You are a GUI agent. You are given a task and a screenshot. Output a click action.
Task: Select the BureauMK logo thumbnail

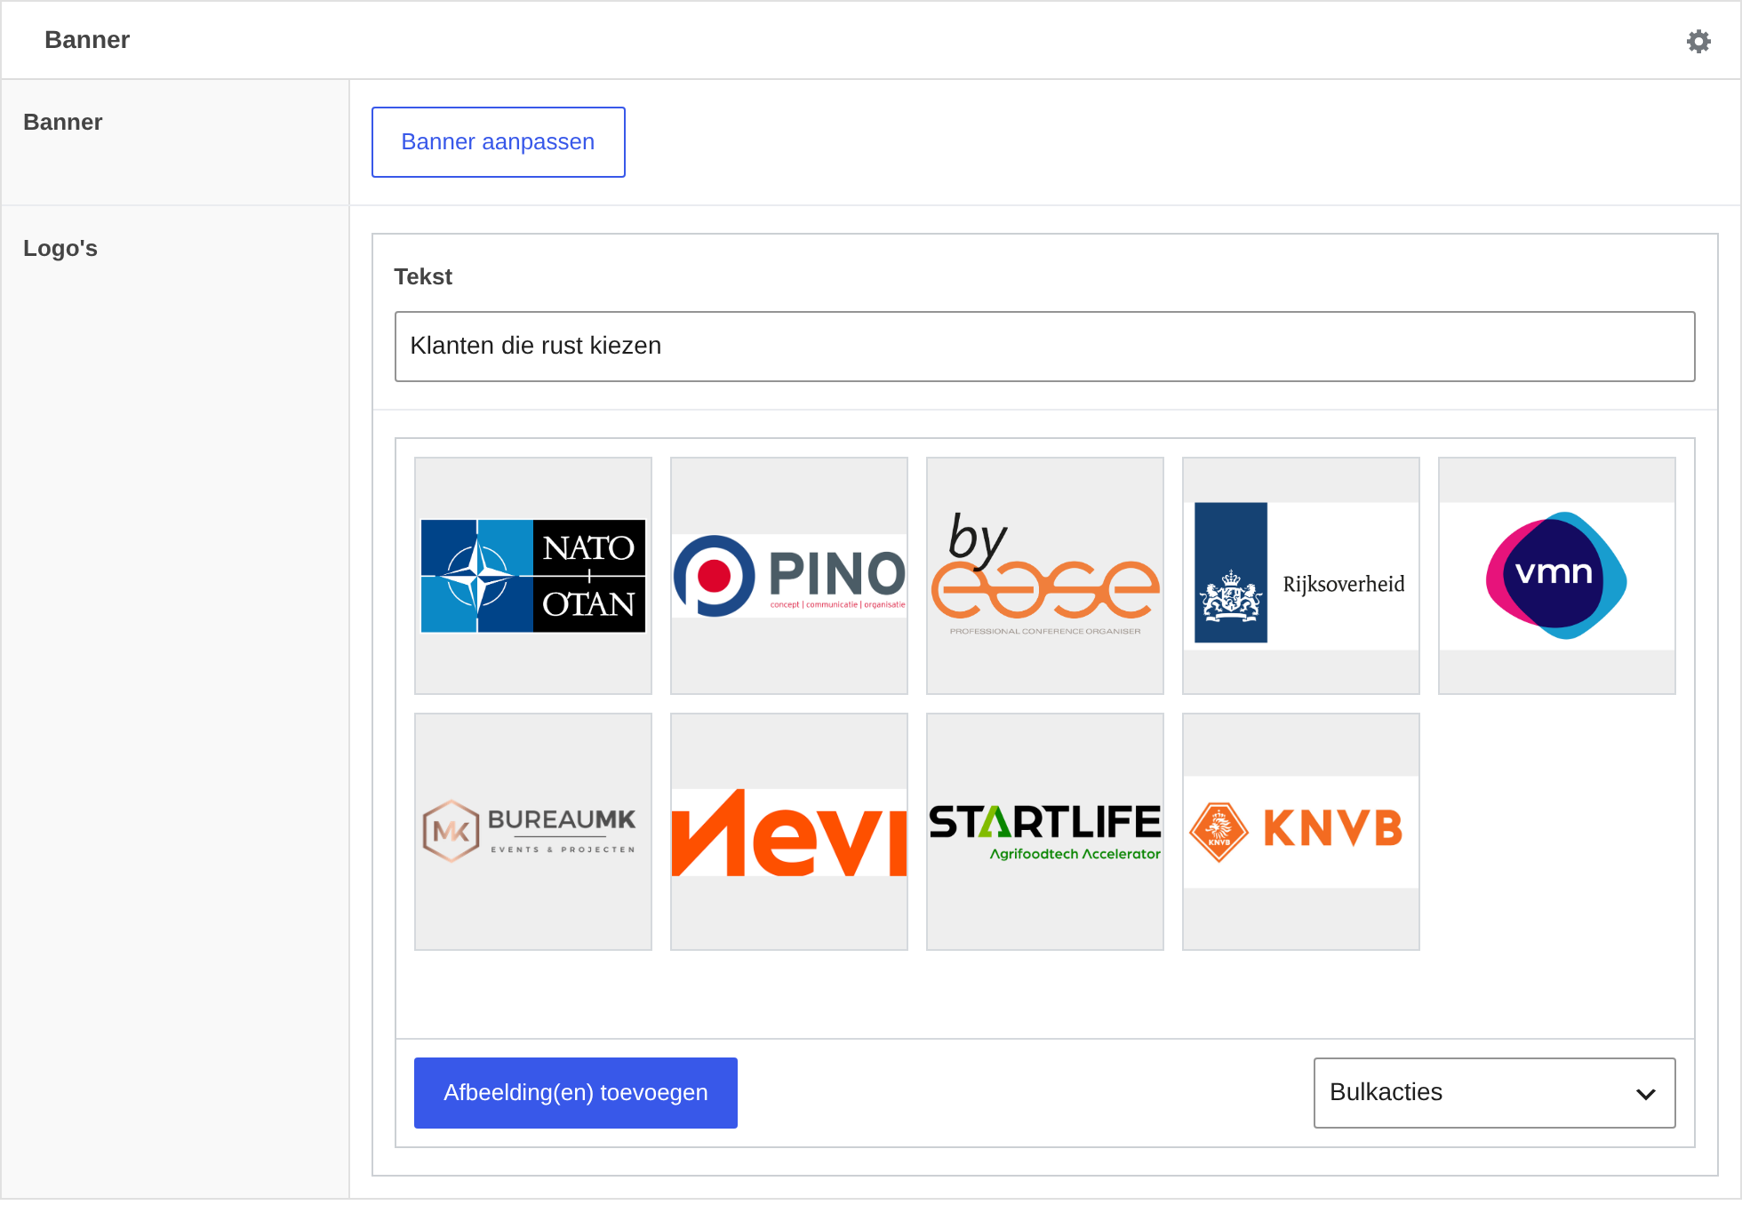533,832
